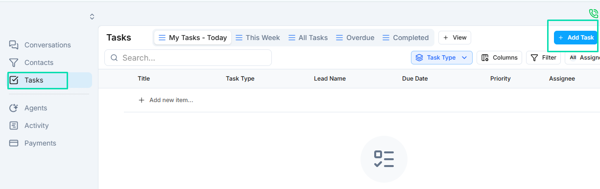
Task: Click the Lead Name column header
Action: coord(330,79)
